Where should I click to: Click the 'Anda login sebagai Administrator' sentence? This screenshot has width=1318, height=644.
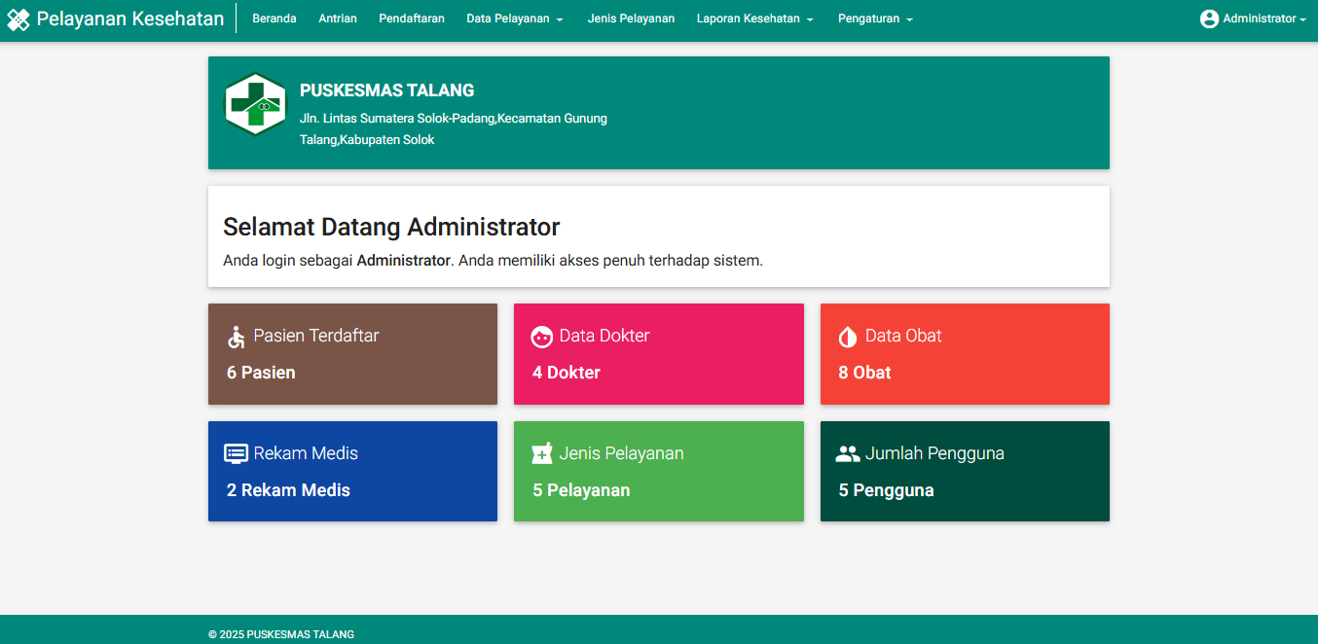coord(493,261)
